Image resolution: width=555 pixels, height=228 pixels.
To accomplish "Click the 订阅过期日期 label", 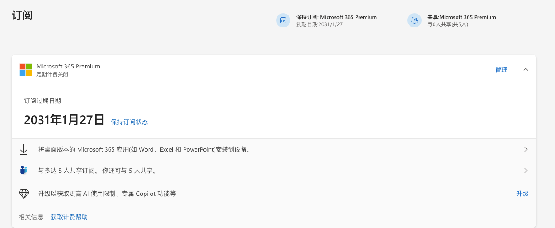I will pos(43,101).
